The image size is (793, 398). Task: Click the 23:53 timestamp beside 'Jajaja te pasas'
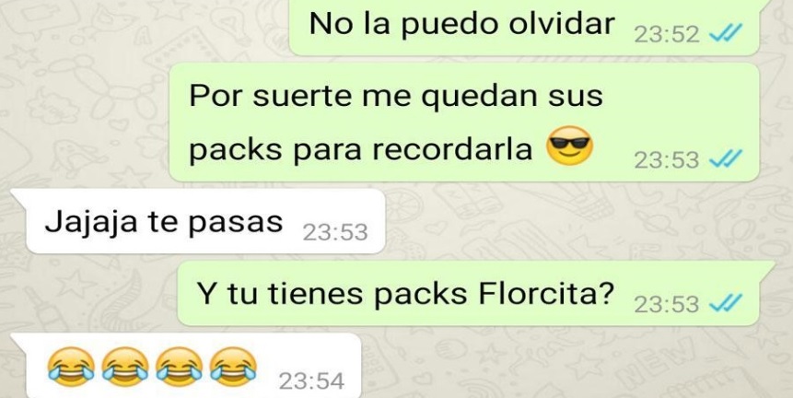point(335,233)
